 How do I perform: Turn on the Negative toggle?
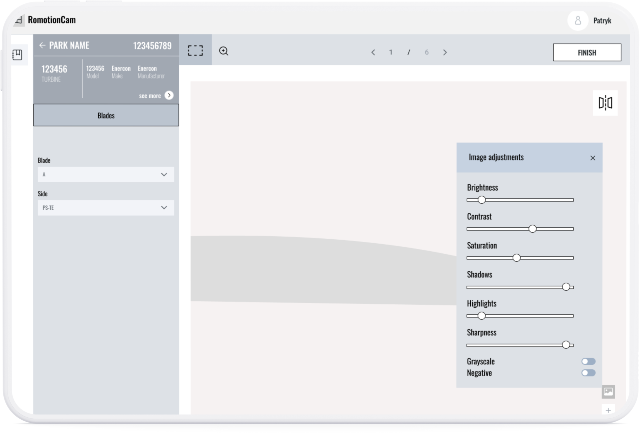588,373
